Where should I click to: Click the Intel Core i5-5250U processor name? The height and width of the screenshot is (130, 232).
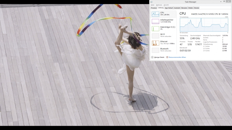210,14
